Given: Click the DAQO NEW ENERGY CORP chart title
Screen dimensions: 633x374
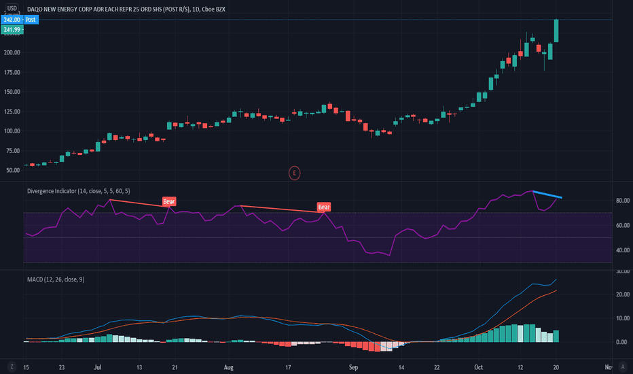Looking at the screenshot, I should pos(126,9).
